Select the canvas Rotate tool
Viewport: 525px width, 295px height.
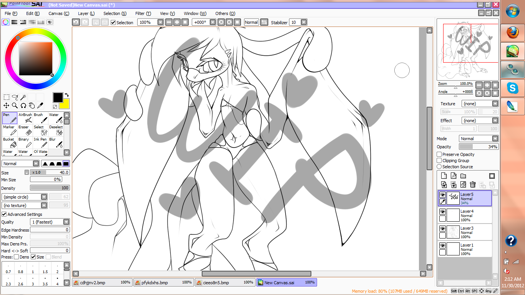(23, 105)
